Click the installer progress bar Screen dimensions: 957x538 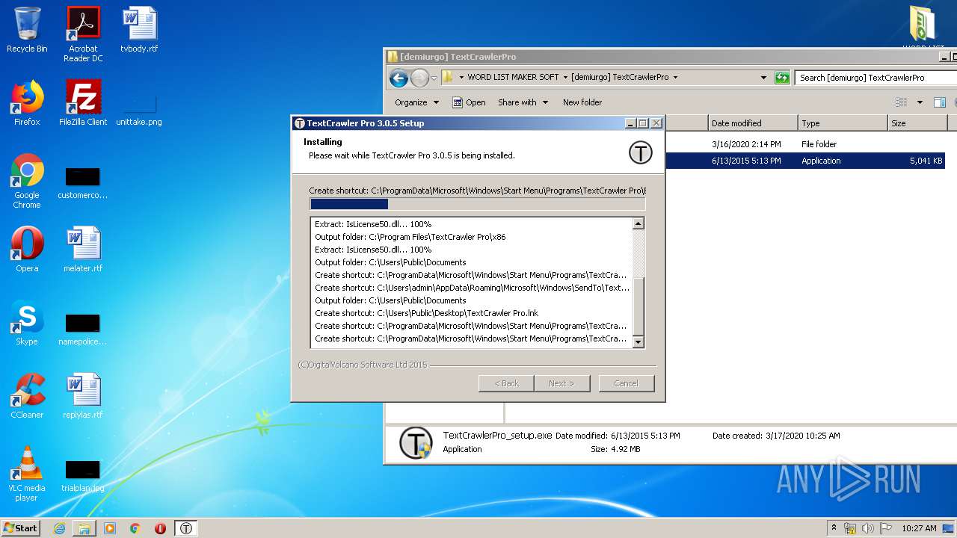(x=477, y=204)
